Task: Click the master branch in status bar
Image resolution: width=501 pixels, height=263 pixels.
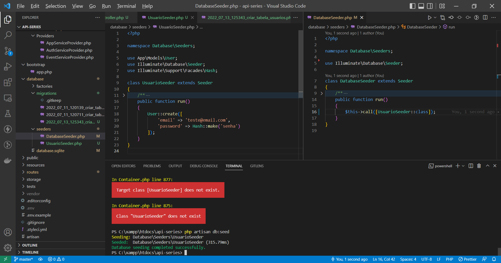Action: [x=24, y=259]
